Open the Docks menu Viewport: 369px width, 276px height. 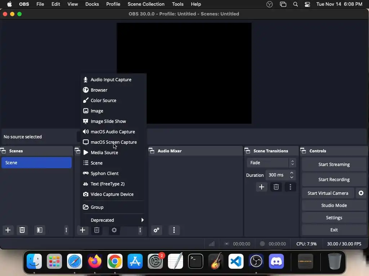click(92, 4)
